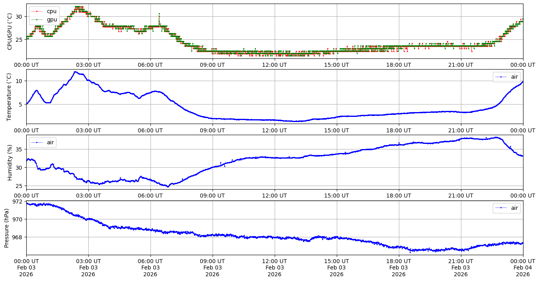This screenshot has height=281, width=539.
Task: Click the GPU spike after 06:00 UT
Action: [159, 14]
